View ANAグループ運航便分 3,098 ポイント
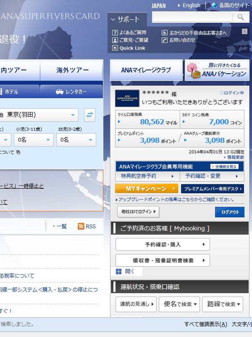The height and width of the screenshot is (337, 252). 212,138
